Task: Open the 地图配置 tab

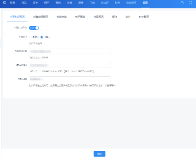Action: pos(99,17)
